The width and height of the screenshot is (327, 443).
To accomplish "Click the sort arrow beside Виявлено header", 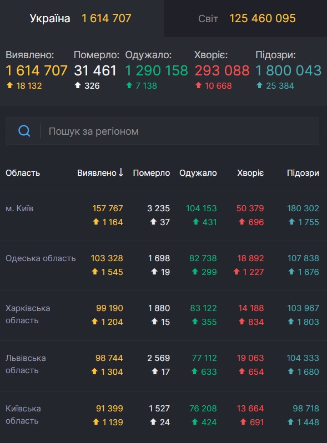I will point(121,172).
